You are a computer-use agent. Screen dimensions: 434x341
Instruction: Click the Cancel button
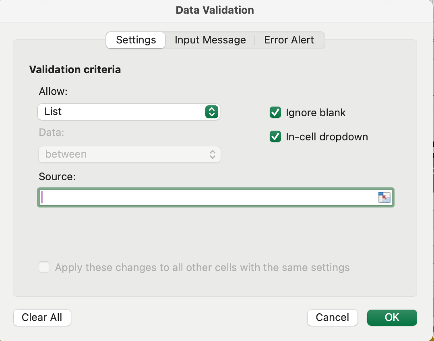[x=332, y=317]
